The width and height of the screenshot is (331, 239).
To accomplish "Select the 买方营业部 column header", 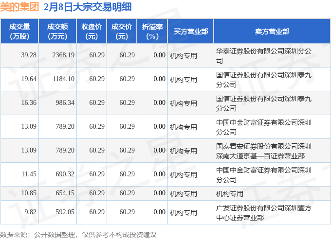I will pos(191,31).
